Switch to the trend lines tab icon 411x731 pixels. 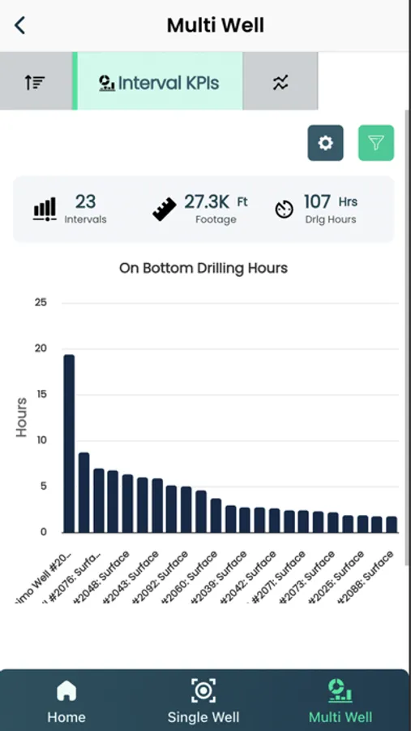(280, 82)
